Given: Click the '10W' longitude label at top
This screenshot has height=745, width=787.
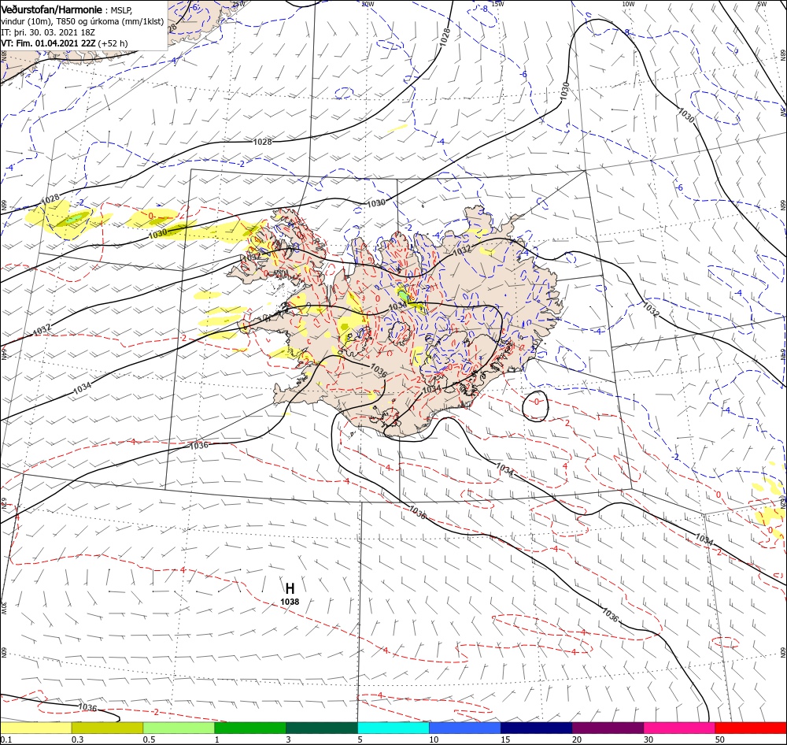Looking at the screenshot, I should pyautogui.click(x=627, y=4).
